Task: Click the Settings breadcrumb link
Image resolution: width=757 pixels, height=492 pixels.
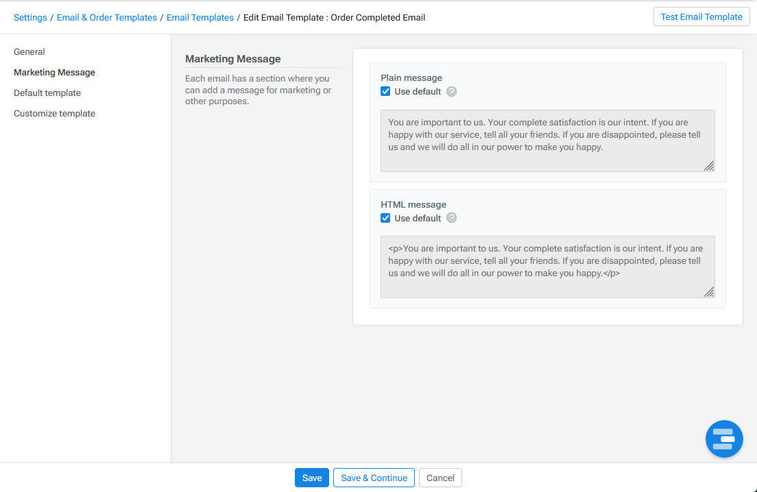Action: [x=30, y=17]
